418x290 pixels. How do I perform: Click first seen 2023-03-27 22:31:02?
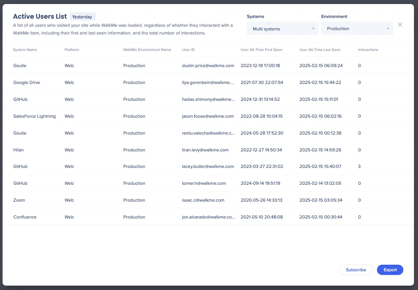(262, 166)
